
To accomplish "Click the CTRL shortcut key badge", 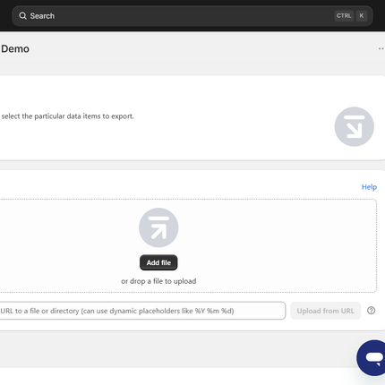I will tap(344, 16).
